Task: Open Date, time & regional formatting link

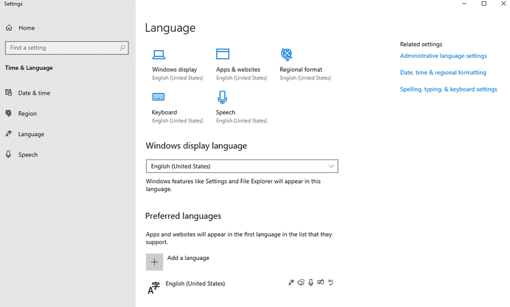Action: (443, 72)
